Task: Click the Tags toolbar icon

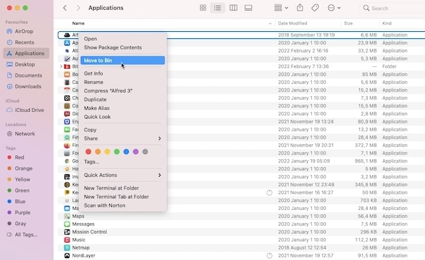Action: [x=315, y=8]
